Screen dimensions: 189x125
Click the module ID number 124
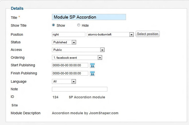pyautogui.click(x=56, y=97)
